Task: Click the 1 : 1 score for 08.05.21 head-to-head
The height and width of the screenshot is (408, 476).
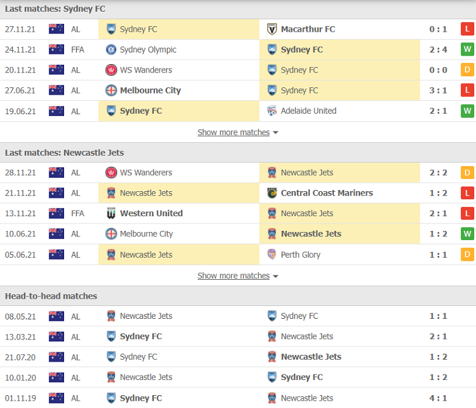Action: [x=438, y=316]
